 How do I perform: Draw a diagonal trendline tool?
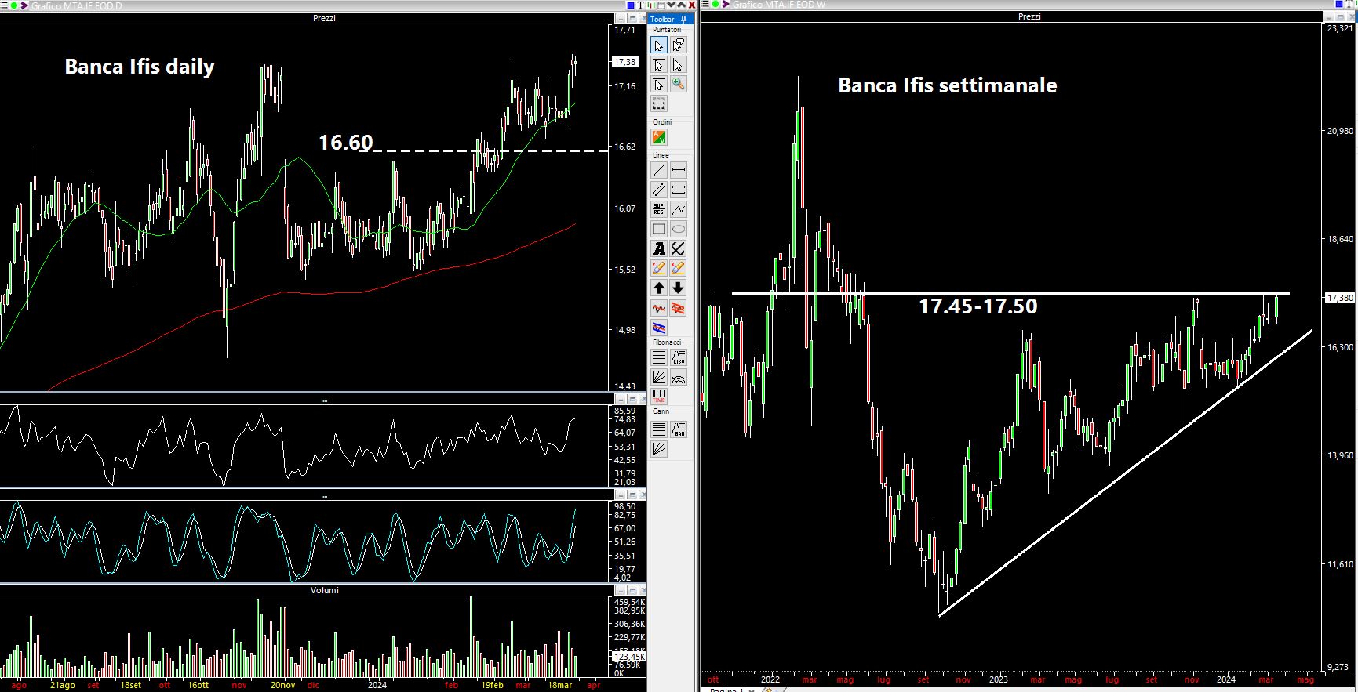[x=659, y=170]
